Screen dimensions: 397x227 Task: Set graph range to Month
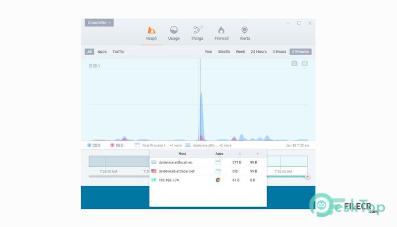pos(224,52)
